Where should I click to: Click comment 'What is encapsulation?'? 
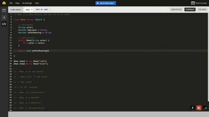click(29, 108)
